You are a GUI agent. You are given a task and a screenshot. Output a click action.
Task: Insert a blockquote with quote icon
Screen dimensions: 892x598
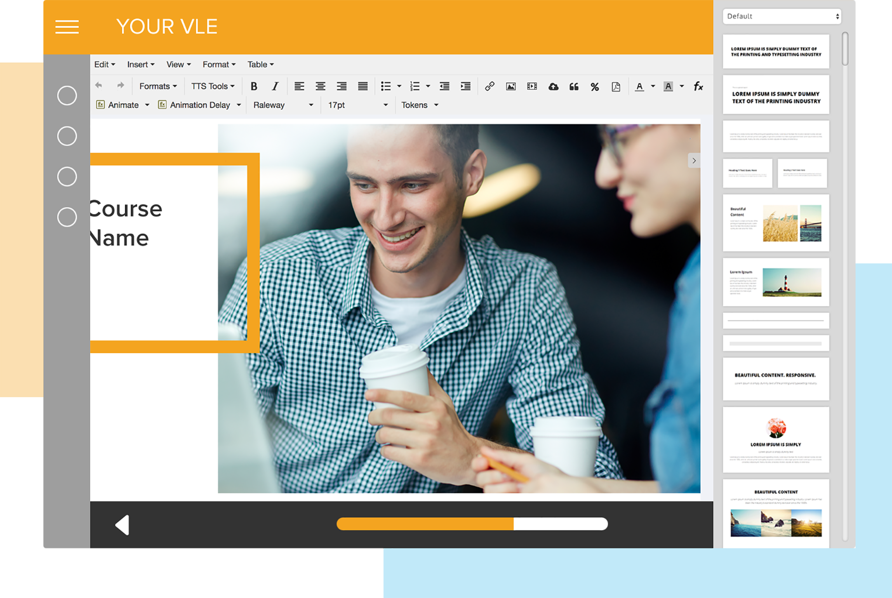coord(574,87)
